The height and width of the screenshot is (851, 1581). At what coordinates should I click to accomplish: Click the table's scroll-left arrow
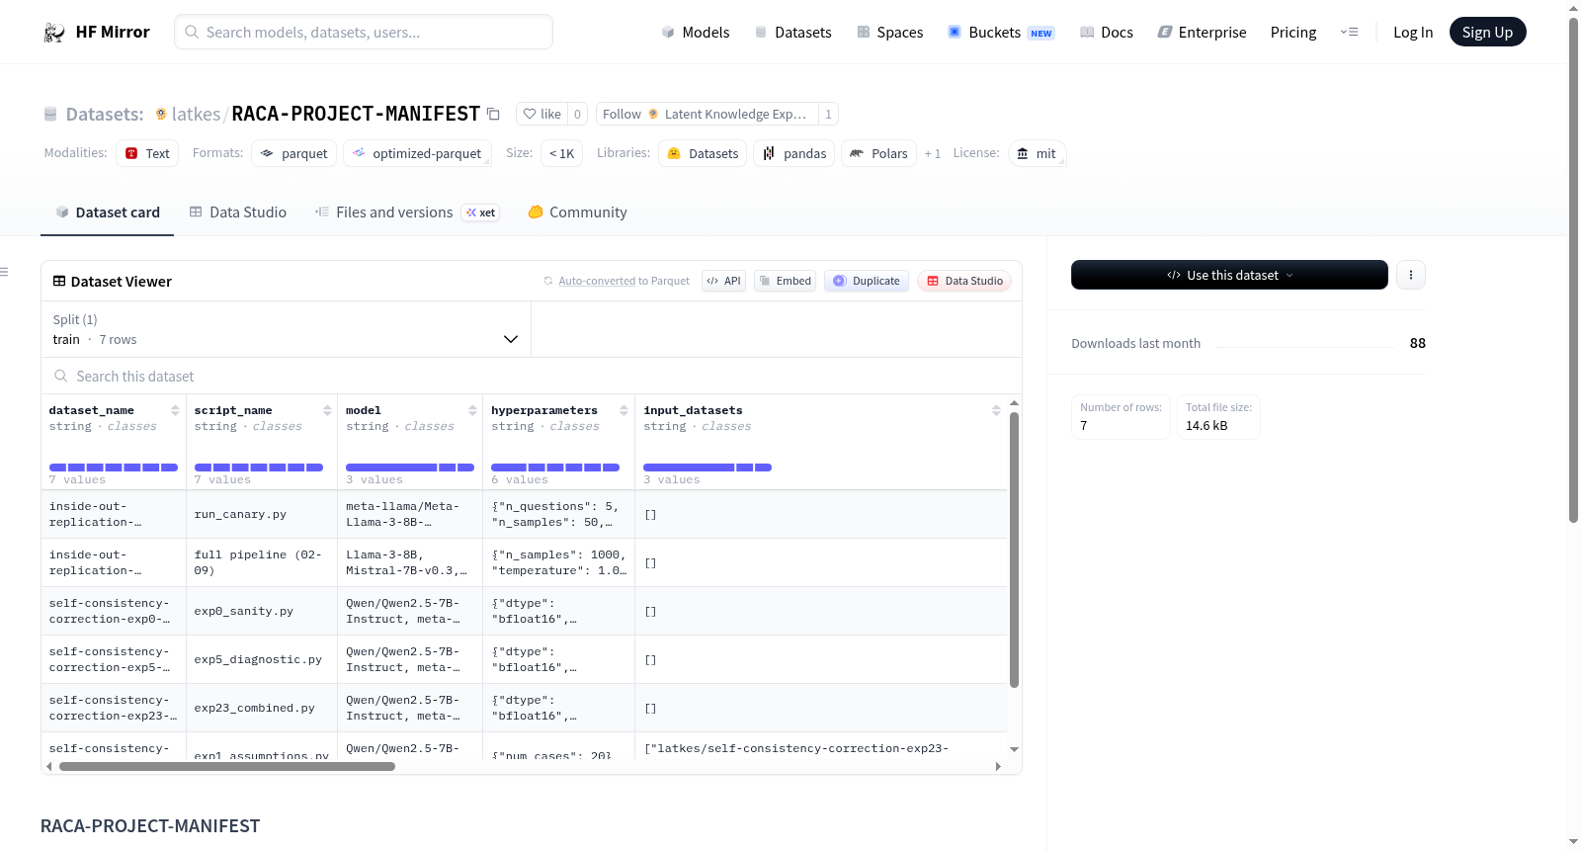tap(49, 766)
